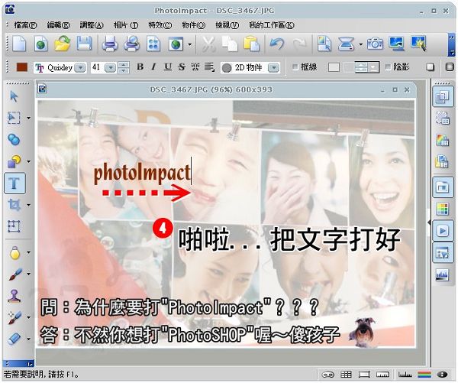The image size is (458, 383).
Task: Open a file with the folder icon
Action: tap(63, 44)
